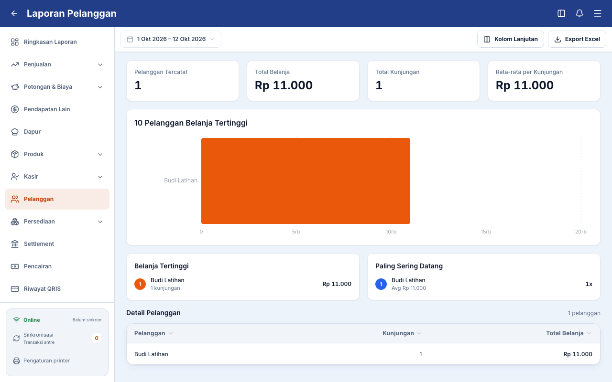Screen dimensions: 612x382
Task: Sort by the Pelanggan column header
Action: (153, 333)
